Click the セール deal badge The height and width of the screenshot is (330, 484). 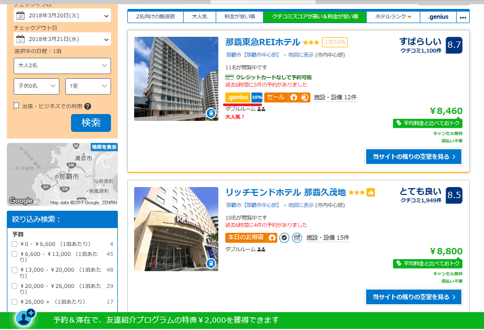(287, 97)
